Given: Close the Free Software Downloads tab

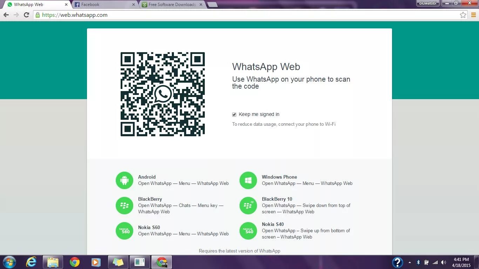Looking at the screenshot, I should pyautogui.click(x=201, y=5).
